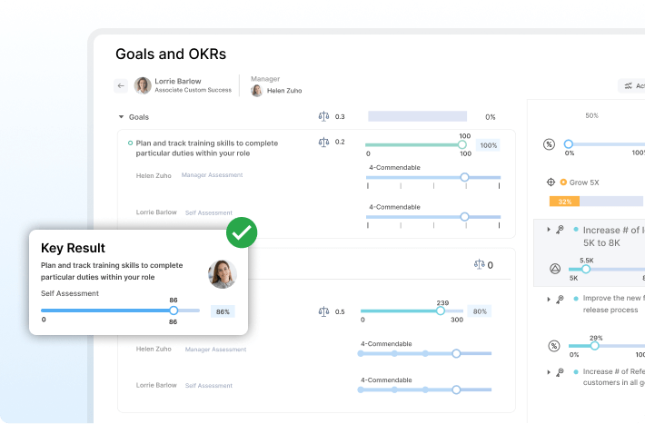
Task: Click the Key Result card photo
Action: pos(223,274)
